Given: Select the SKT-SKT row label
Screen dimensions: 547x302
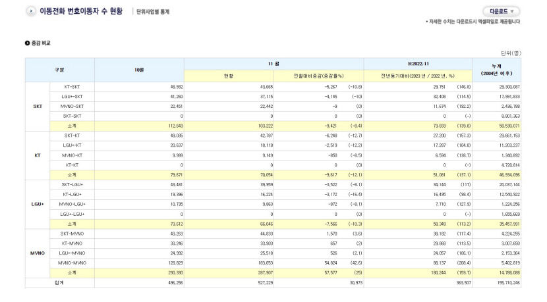Looking at the screenshot, I should pyautogui.click(x=72, y=116).
